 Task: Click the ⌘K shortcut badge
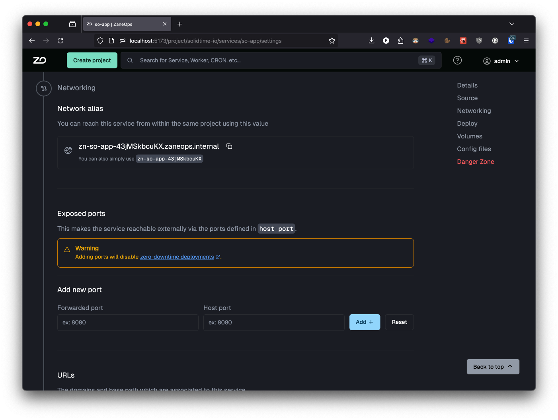tap(427, 60)
